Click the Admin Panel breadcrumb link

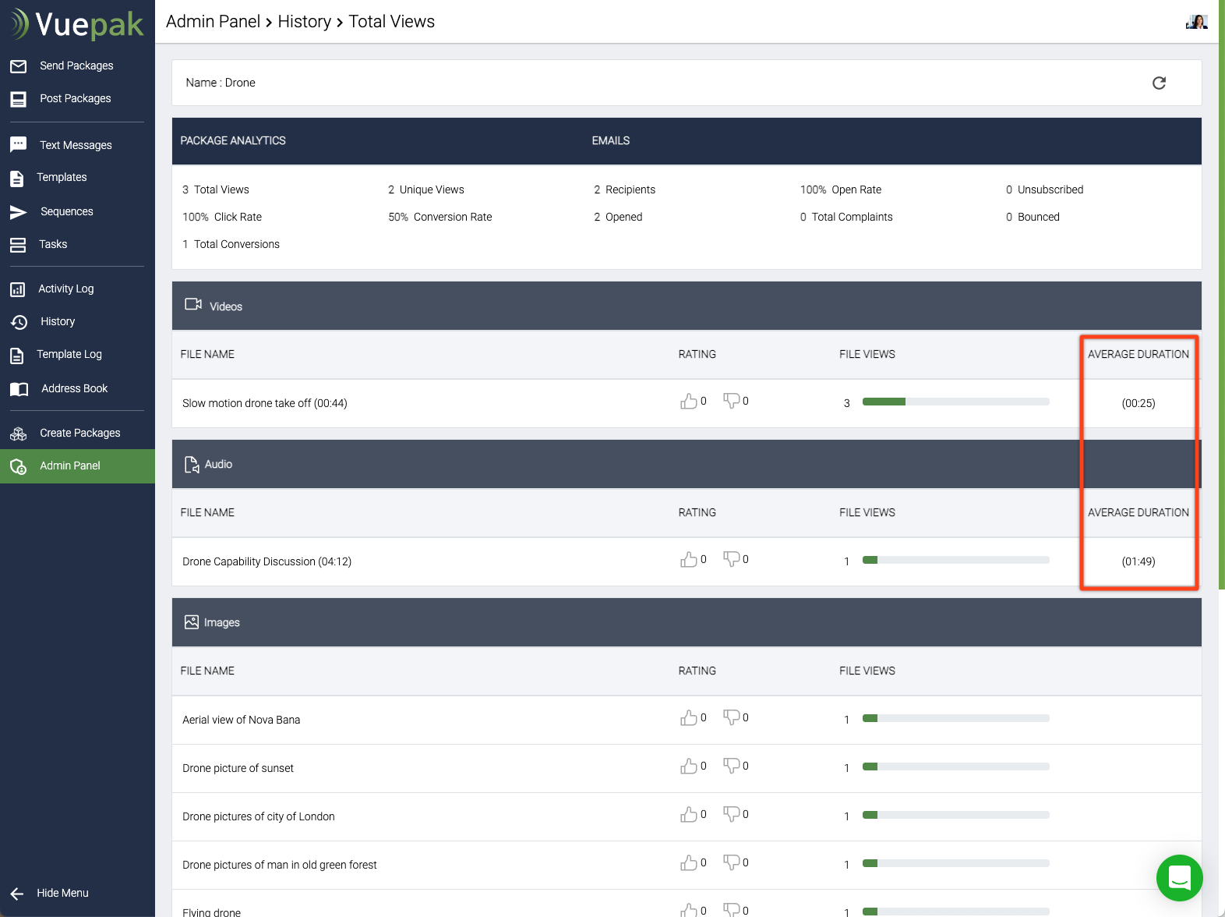pos(213,22)
